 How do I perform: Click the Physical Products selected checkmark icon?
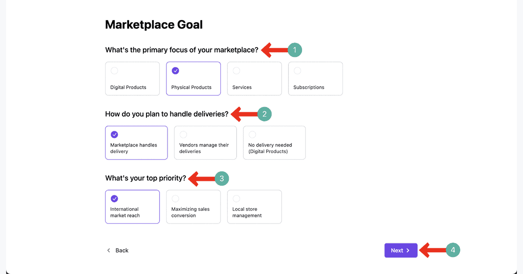[x=176, y=70]
